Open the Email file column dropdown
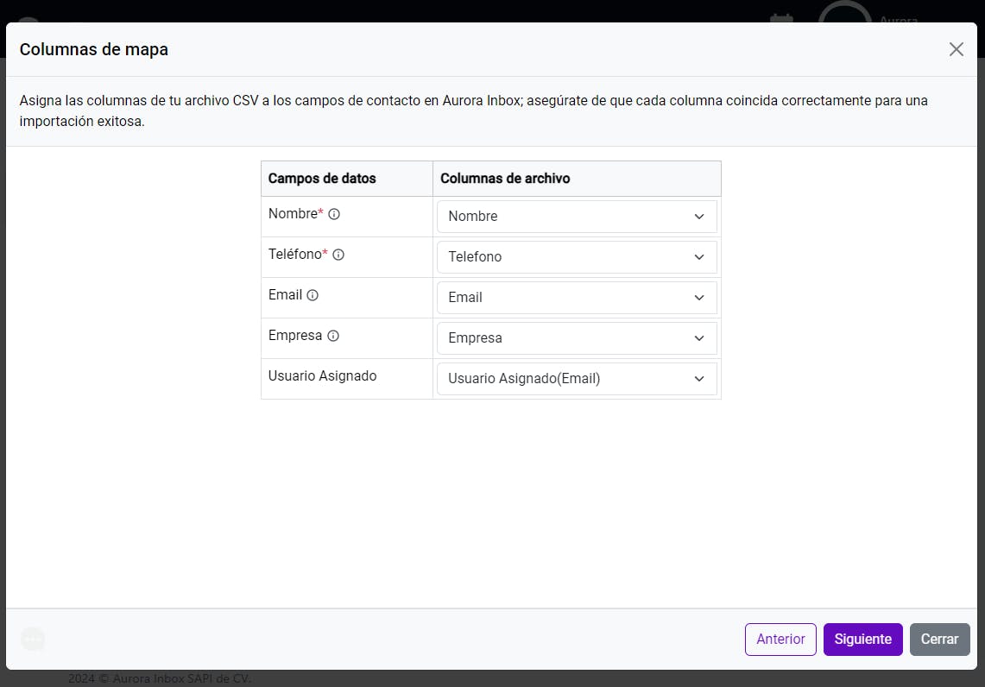This screenshot has height=687, width=985. point(577,298)
